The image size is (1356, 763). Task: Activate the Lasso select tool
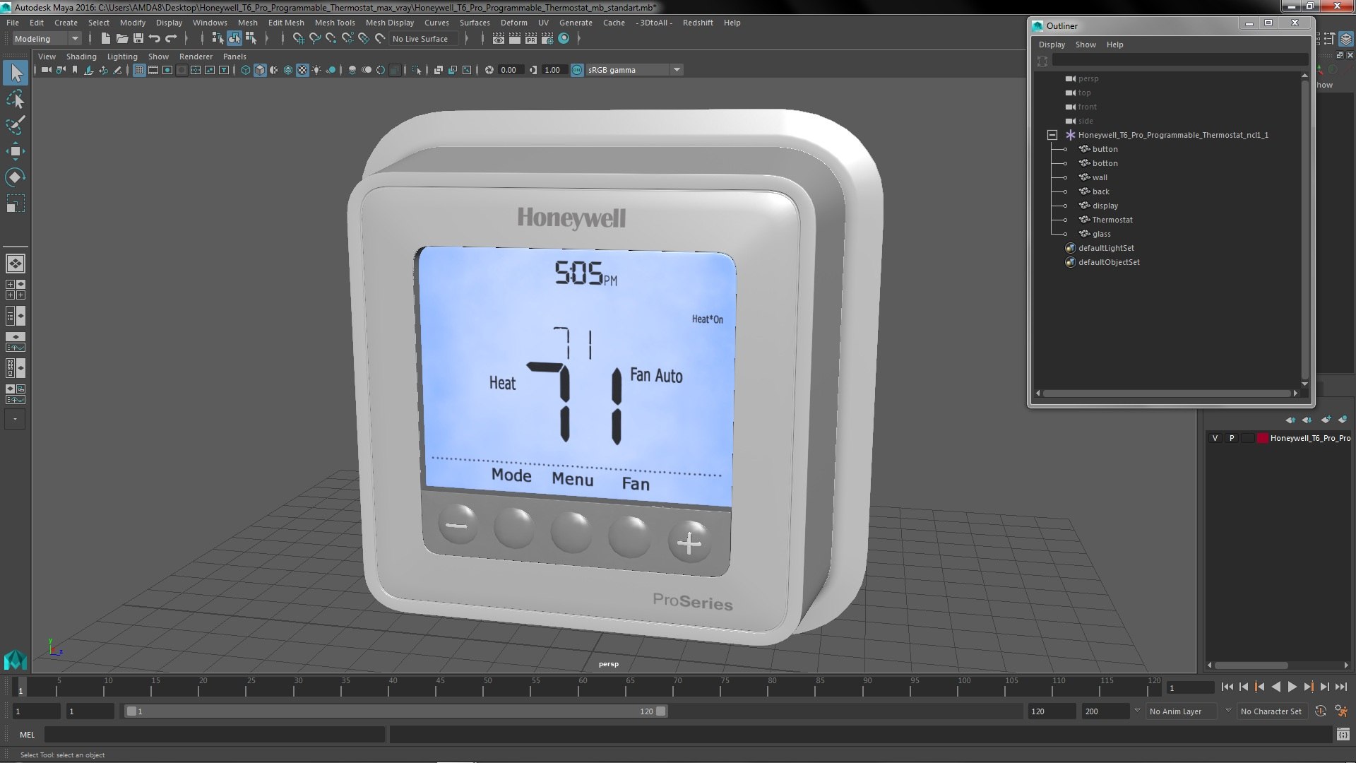pos(16,100)
